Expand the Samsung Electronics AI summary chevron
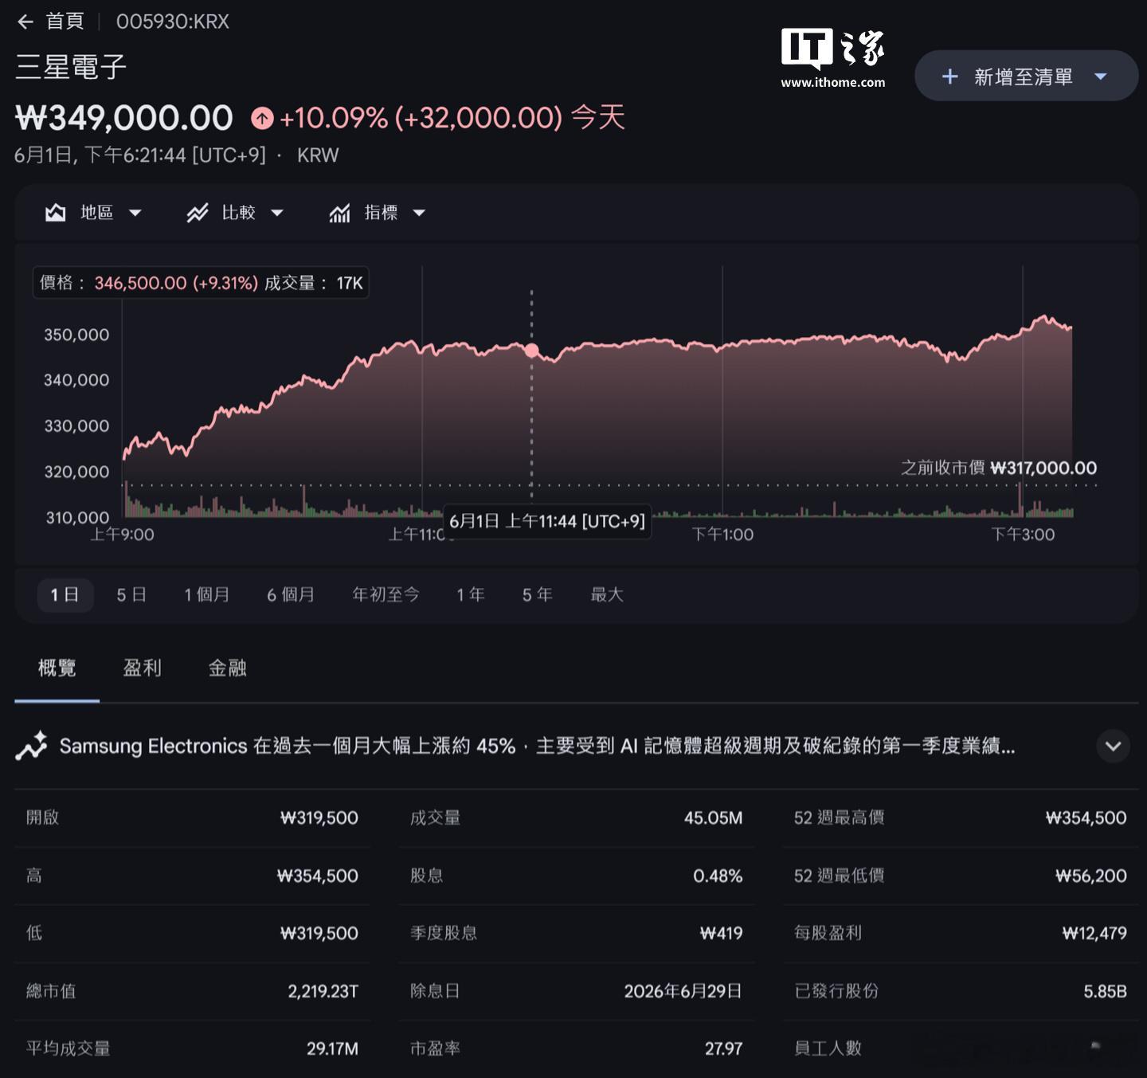Viewport: 1147px width, 1078px height. tap(1113, 747)
